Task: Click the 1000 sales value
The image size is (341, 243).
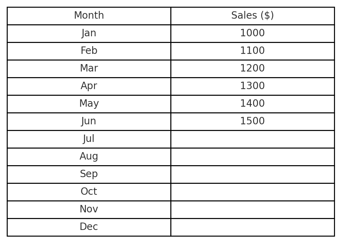Action: (252, 33)
